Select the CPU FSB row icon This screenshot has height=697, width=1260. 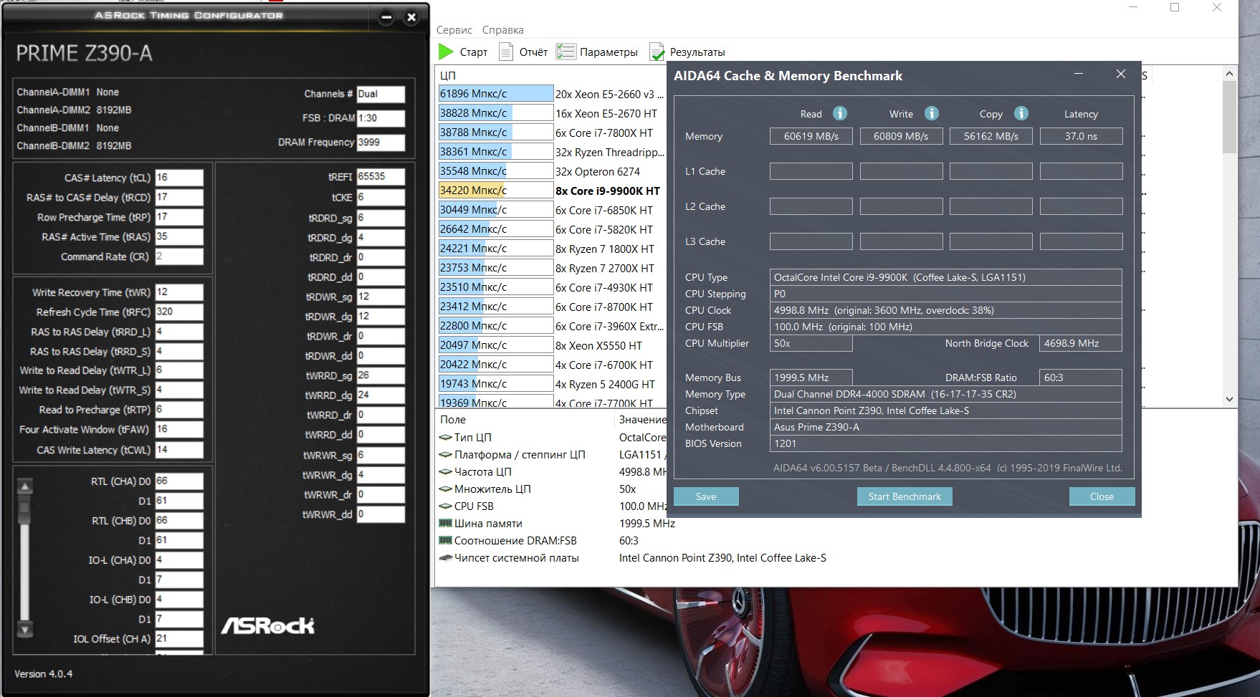[x=445, y=506]
